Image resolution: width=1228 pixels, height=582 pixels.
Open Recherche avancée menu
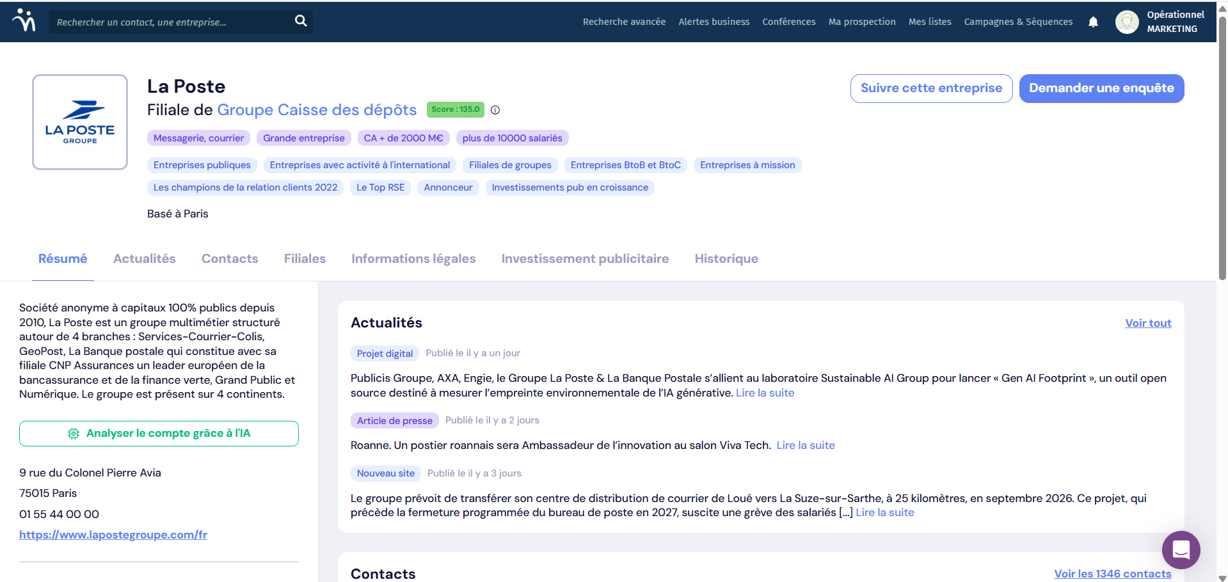coord(624,22)
